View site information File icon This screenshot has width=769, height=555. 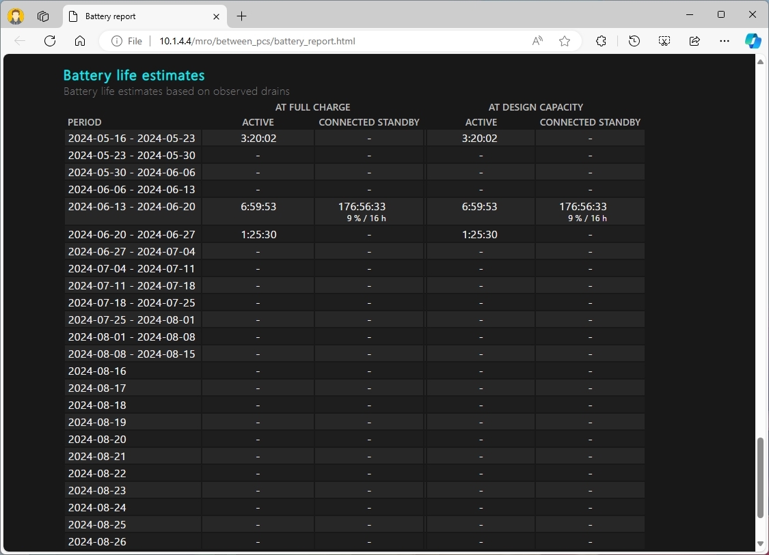[x=126, y=41]
